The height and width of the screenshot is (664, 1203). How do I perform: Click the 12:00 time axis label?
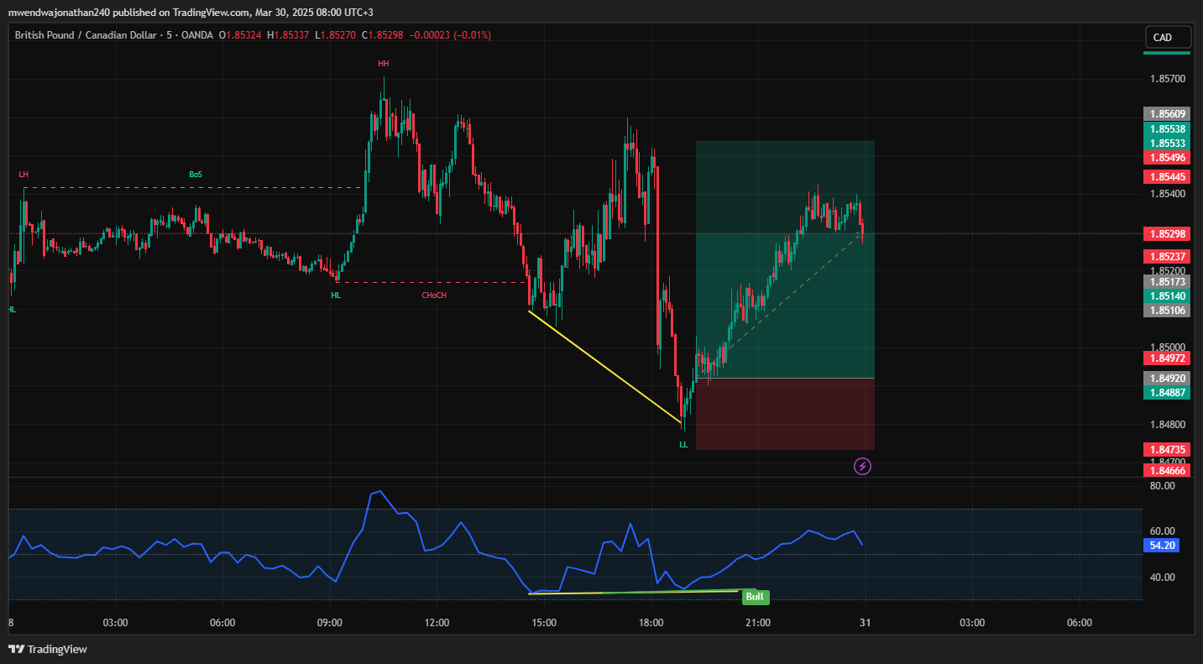coord(437,623)
